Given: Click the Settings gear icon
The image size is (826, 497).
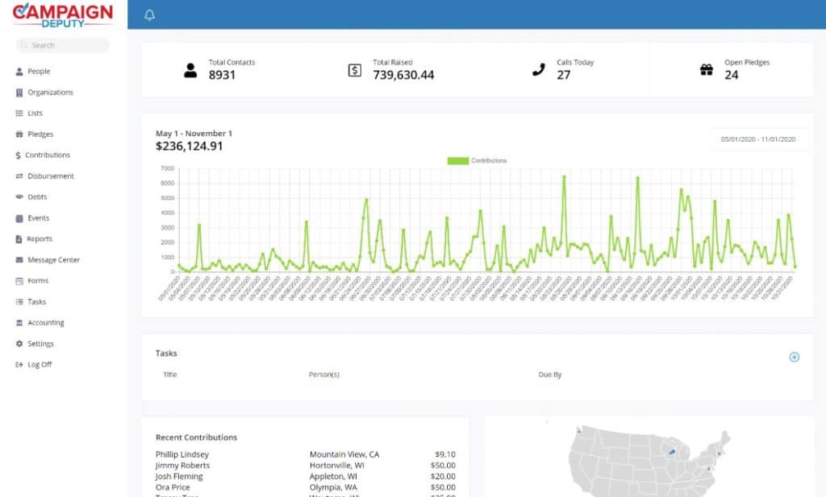Looking at the screenshot, I should [19, 344].
